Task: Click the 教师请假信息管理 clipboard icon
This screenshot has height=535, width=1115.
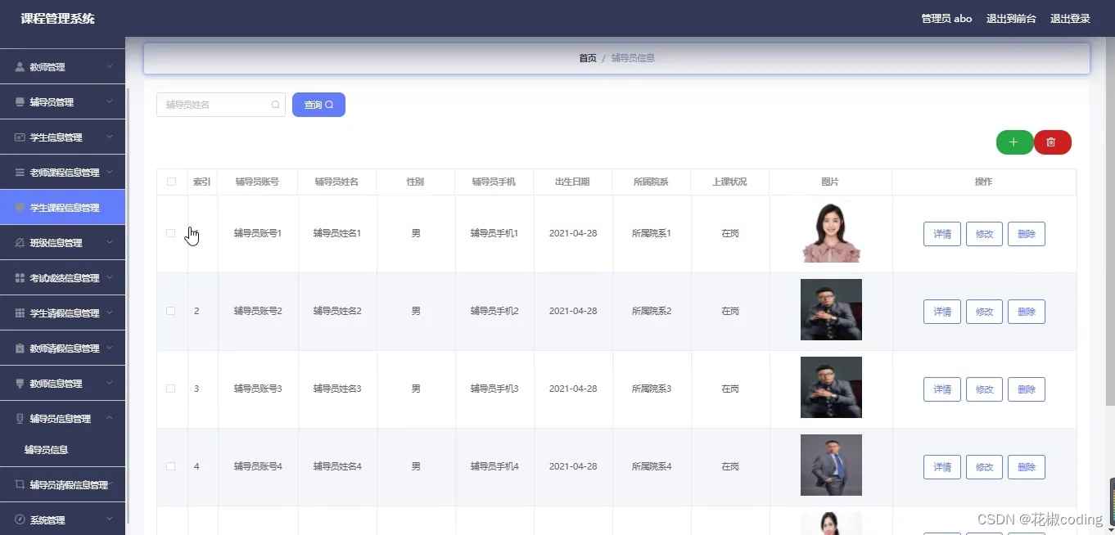Action: coord(20,348)
